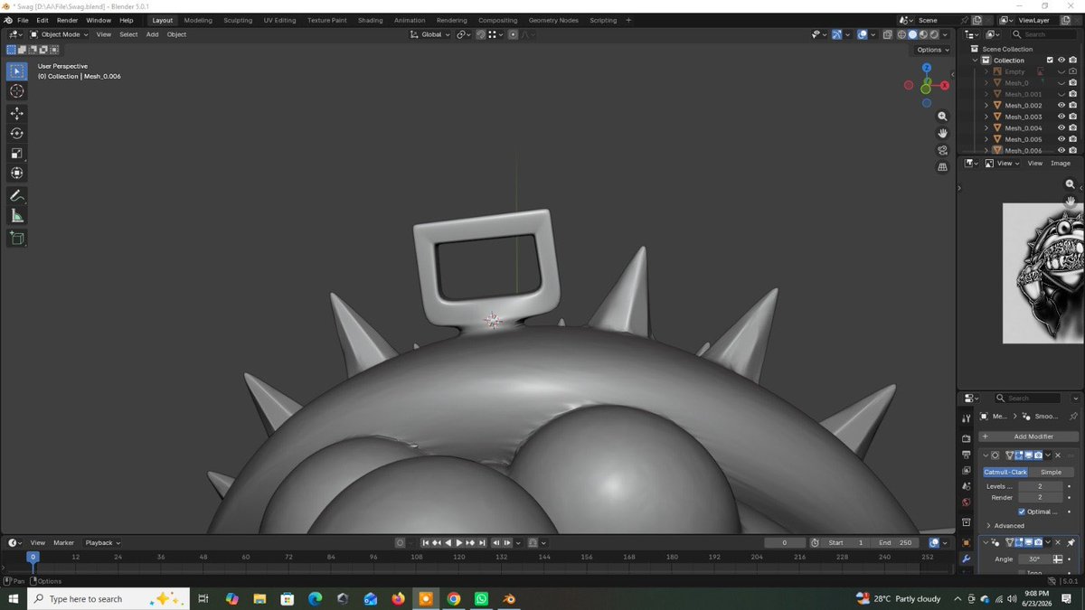
Task: Open the Collection properties tab
Action: click(x=967, y=522)
